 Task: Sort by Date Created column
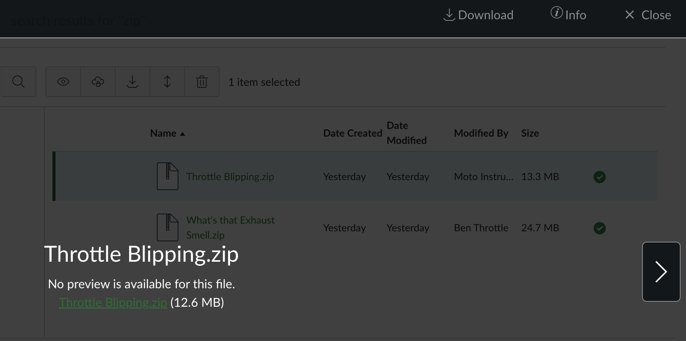click(x=352, y=133)
